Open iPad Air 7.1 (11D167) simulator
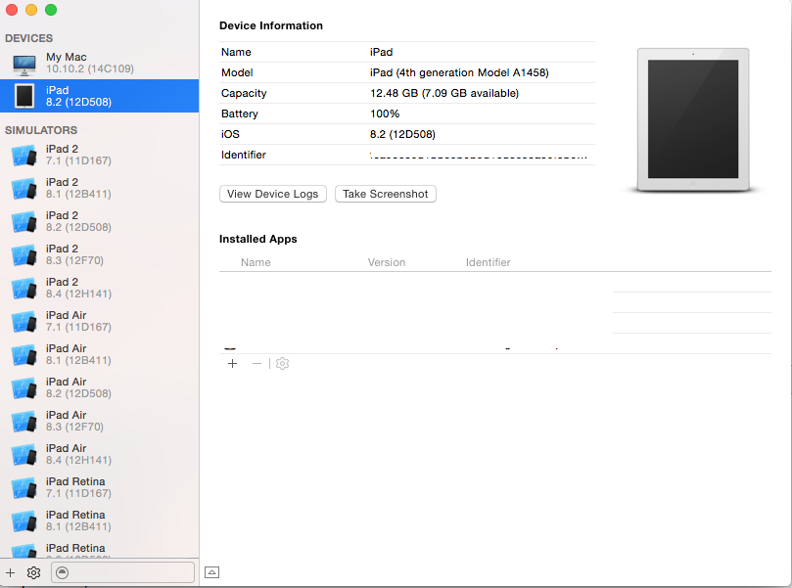Screen dimensions: 792x588 click(100, 322)
